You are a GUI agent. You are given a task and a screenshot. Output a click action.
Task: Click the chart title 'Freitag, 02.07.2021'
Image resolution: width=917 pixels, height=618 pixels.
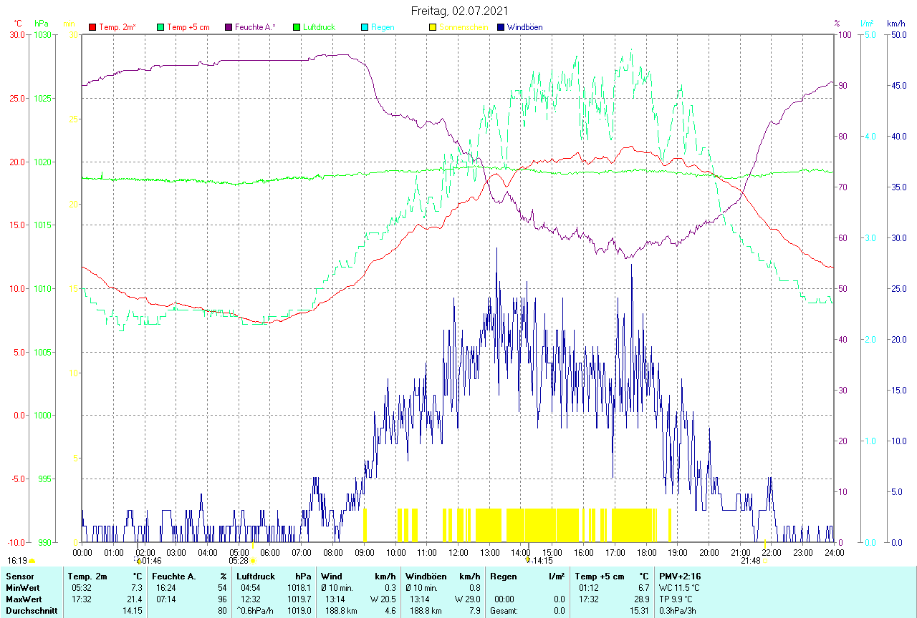pos(459,11)
